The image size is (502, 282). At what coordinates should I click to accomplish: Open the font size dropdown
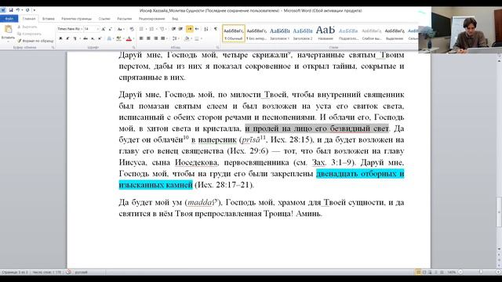pyautogui.click(x=98, y=29)
